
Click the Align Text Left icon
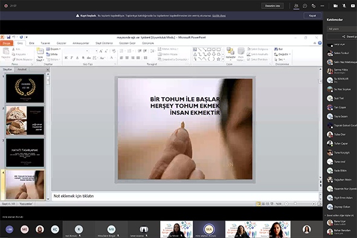coord(121,58)
